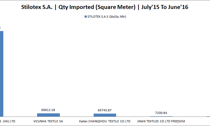
Task: Click the thin JINAN TEXTILES bar
Action: (161, 116)
